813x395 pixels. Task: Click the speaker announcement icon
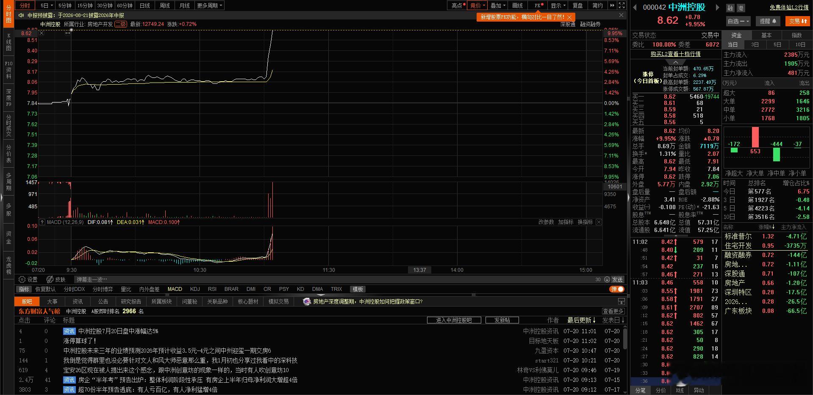21,15
